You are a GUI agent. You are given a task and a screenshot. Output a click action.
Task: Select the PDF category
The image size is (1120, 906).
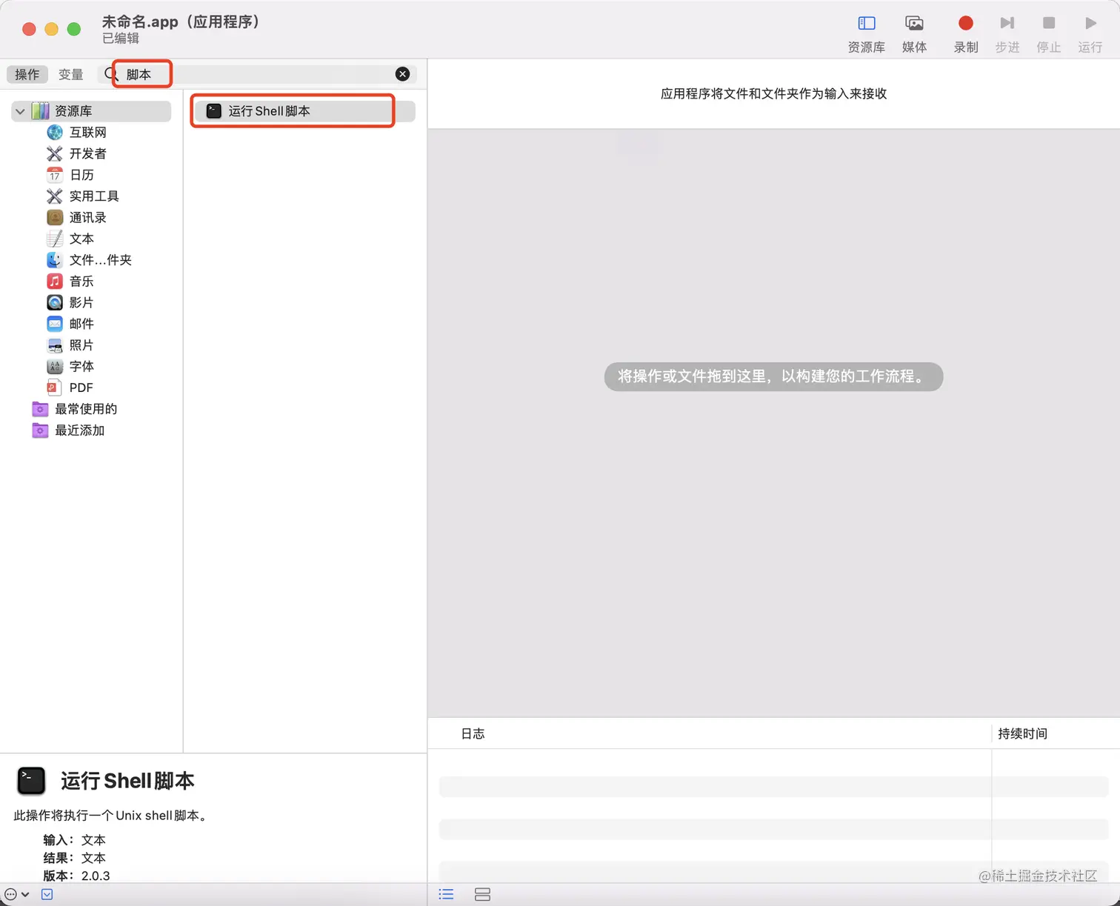pyautogui.click(x=81, y=387)
